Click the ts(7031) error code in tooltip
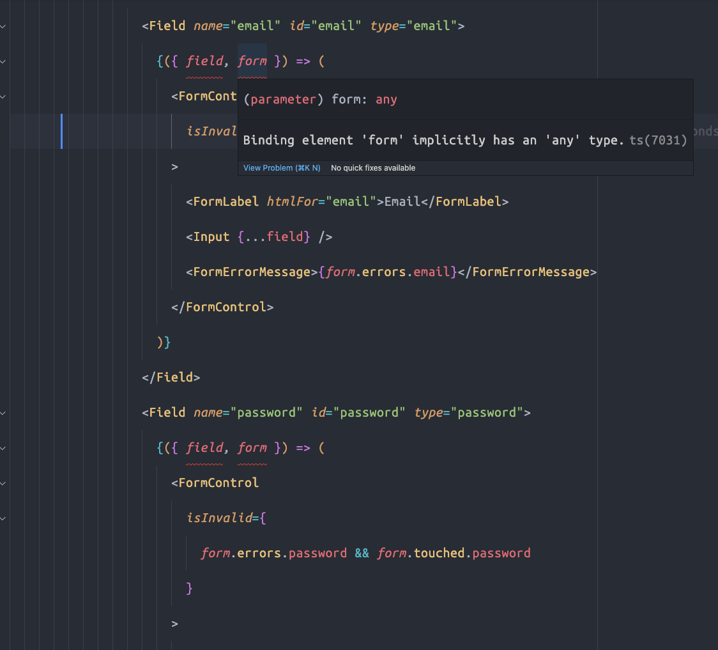718x650 pixels. pos(658,140)
